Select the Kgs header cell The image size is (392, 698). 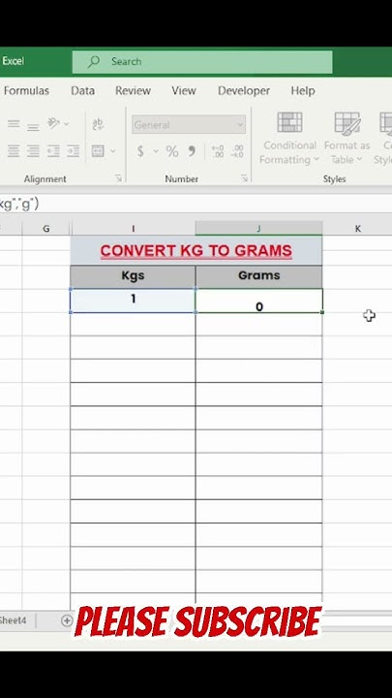coord(133,276)
